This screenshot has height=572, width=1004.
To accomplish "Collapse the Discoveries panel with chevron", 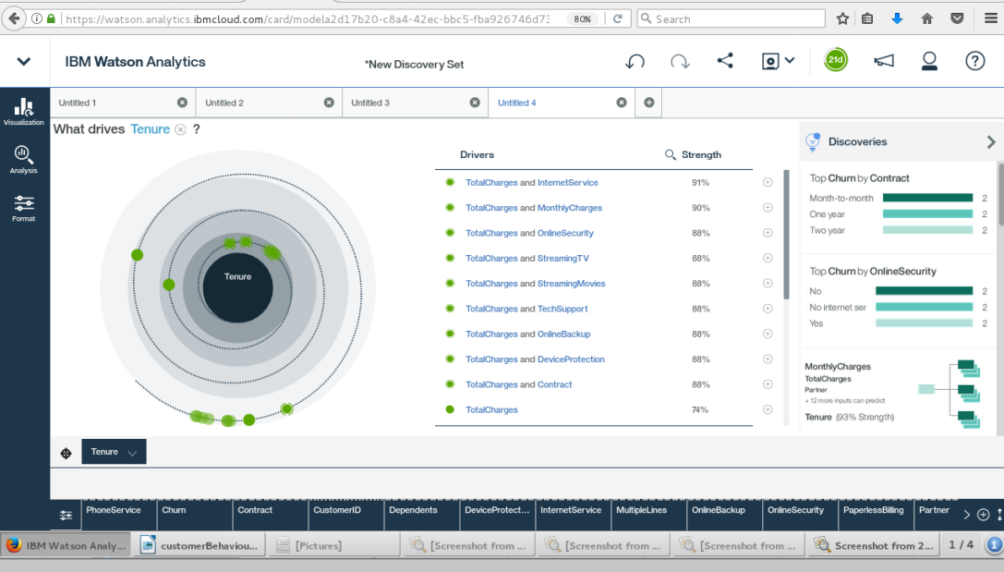I will (x=990, y=141).
